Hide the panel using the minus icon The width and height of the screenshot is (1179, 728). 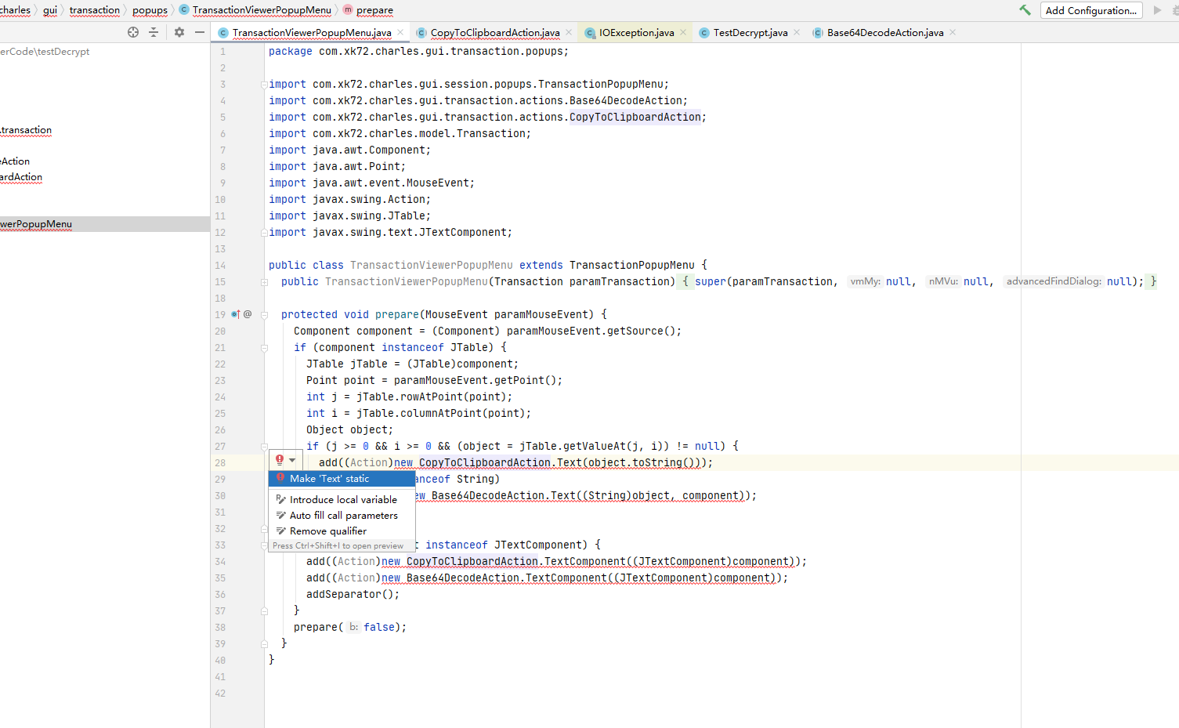201,32
